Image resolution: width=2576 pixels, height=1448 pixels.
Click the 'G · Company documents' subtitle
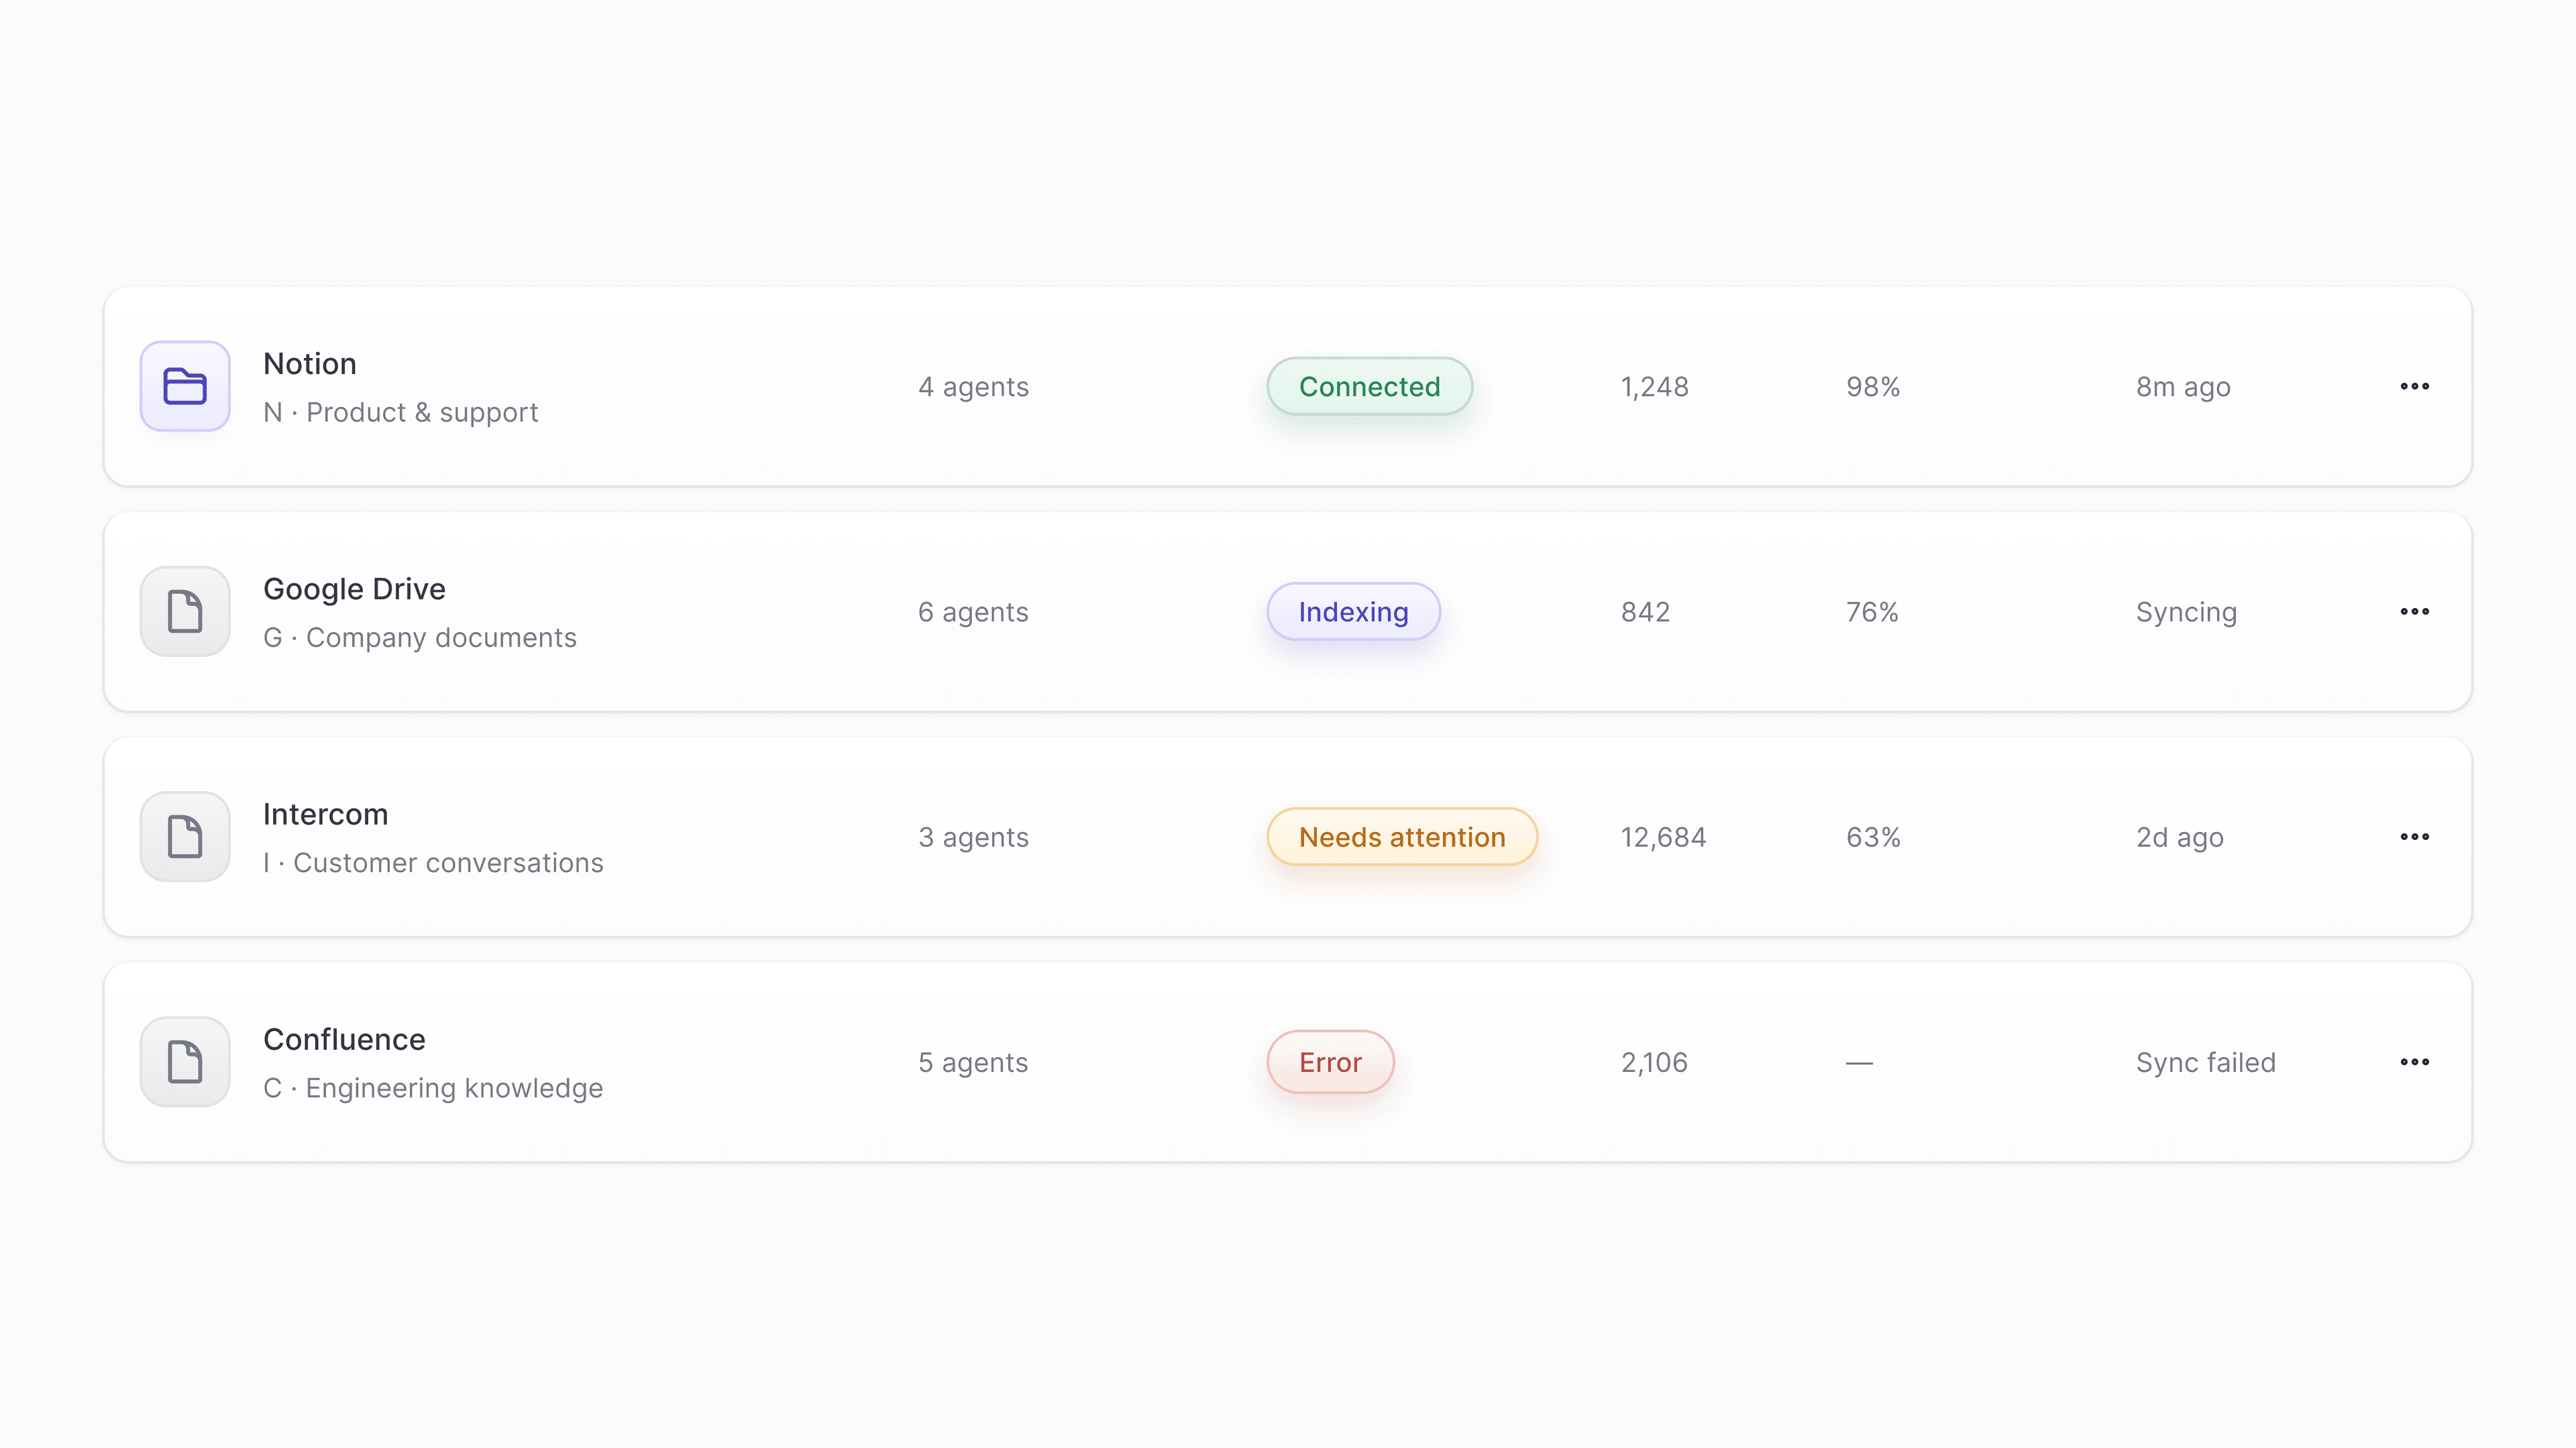420,638
